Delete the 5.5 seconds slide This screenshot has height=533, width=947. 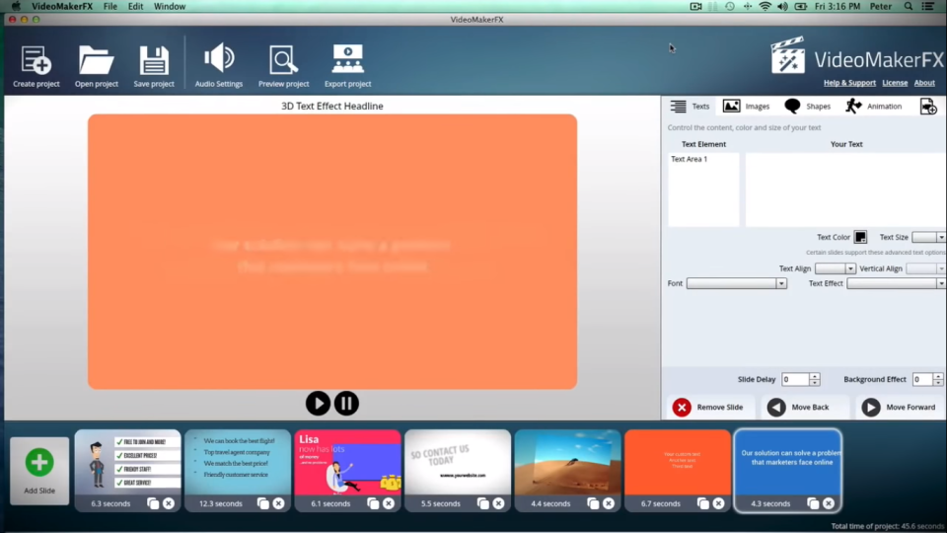pos(498,503)
